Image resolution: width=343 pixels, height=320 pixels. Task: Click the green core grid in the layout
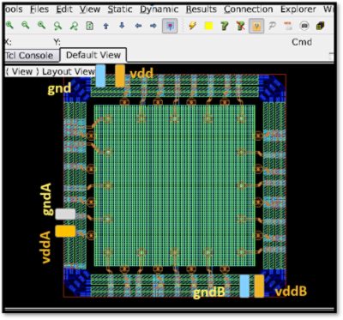(x=175, y=186)
